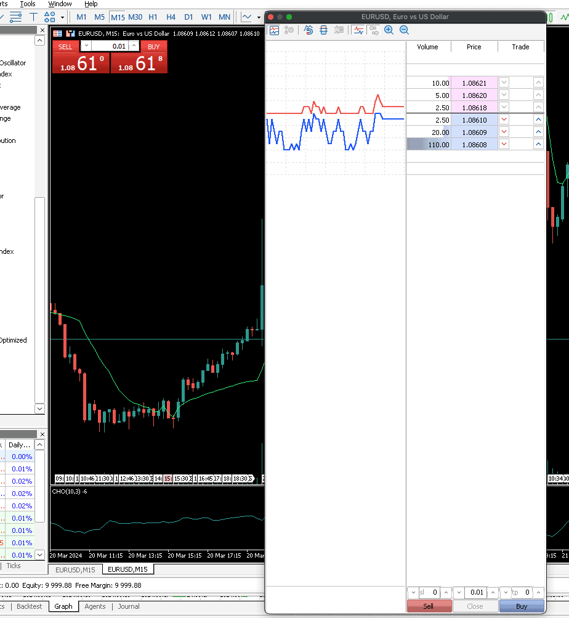
Task: Click the one-click trading panel icon on chart
Action: 57,33
